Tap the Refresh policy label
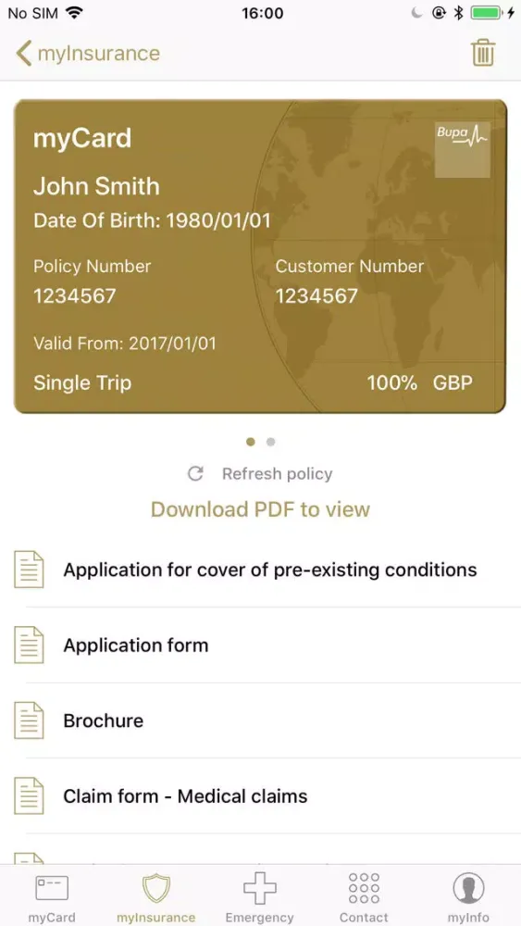Image resolution: width=521 pixels, height=926 pixels. pyautogui.click(x=278, y=473)
